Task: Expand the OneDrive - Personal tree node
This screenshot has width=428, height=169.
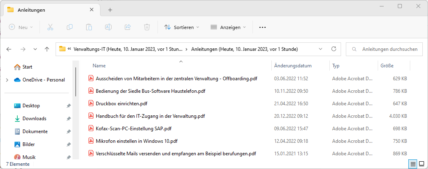Action: tap(7, 80)
